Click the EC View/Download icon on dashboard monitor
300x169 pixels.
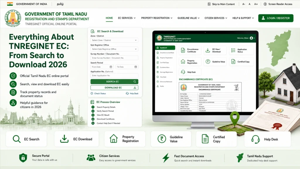pos(208,50)
